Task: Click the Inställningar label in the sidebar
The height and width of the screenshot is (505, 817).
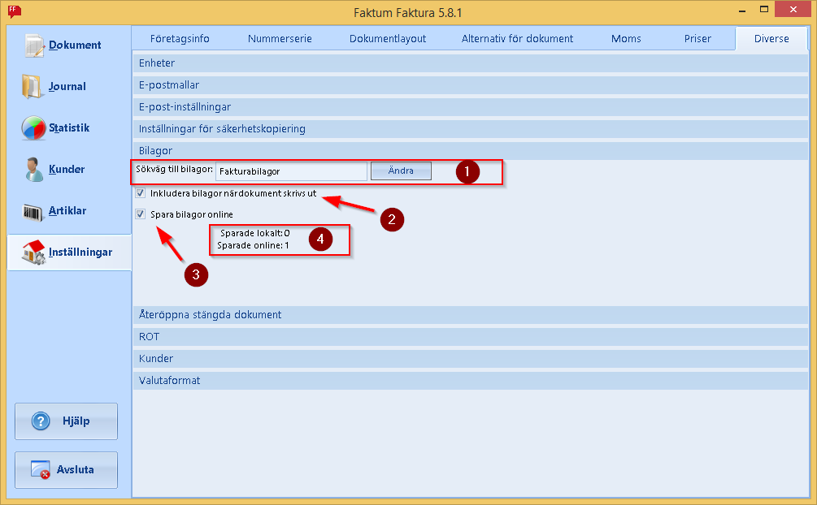Action: point(80,252)
